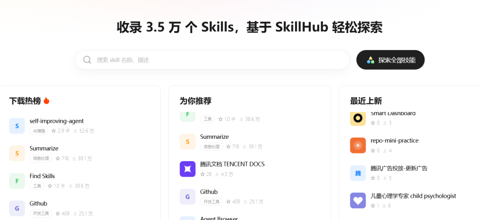Image resolution: width=482 pixels, height=220 pixels.
Task: Click orange S icon of Summarize in 下载热榜
Action: click(17, 154)
